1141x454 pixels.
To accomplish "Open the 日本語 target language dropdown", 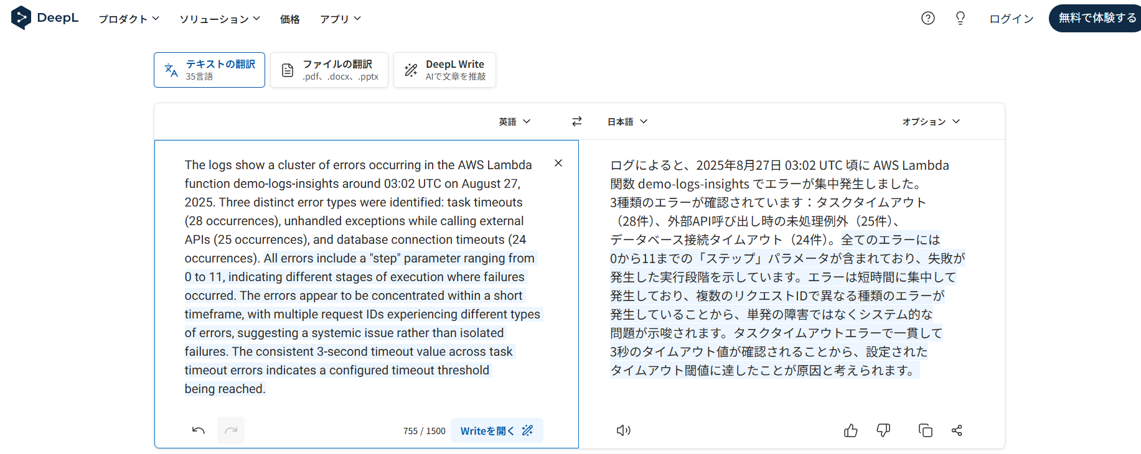I will click(x=627, y=121).
